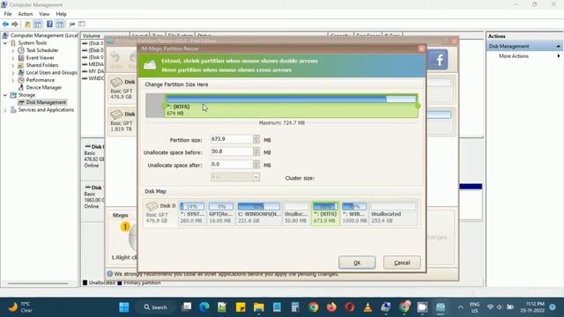
Task: Click the Up one level folder icon
Action: pyautogui.click(x=27, y=24)
